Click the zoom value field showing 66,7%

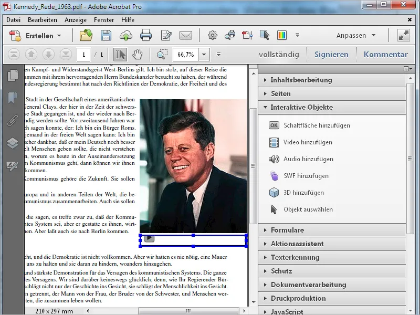(x=186, y=55)
